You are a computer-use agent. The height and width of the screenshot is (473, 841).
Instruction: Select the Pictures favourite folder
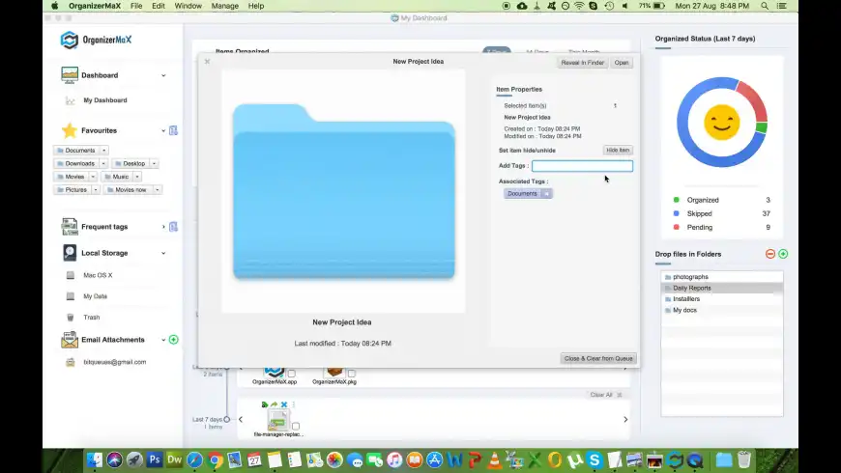click(x=72, y=189)
